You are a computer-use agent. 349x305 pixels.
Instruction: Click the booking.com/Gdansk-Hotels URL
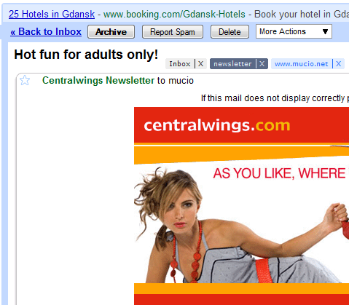(x=174, y=14)
